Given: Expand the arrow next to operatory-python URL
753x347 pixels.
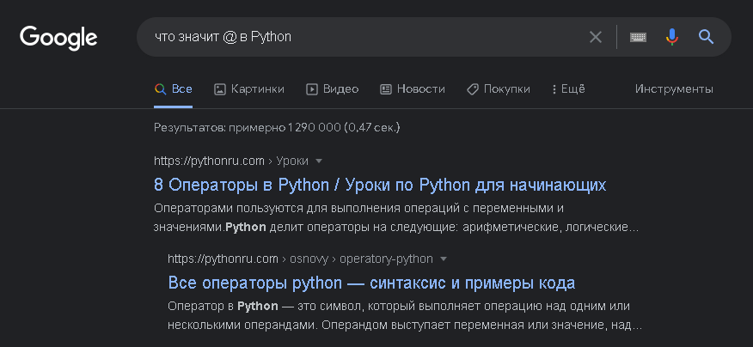Looking at the screenshot, I should click(444, 259).
